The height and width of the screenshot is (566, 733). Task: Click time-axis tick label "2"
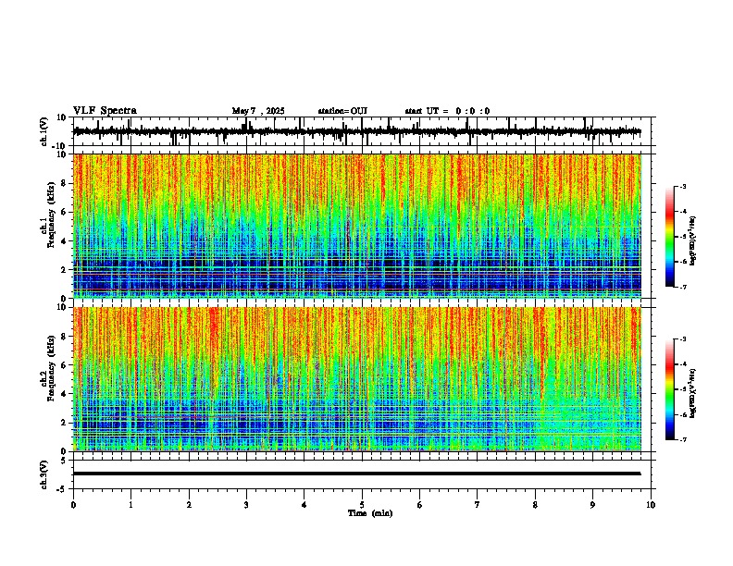point(189,505)
